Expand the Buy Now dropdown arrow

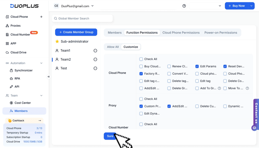tap(251, 6)
